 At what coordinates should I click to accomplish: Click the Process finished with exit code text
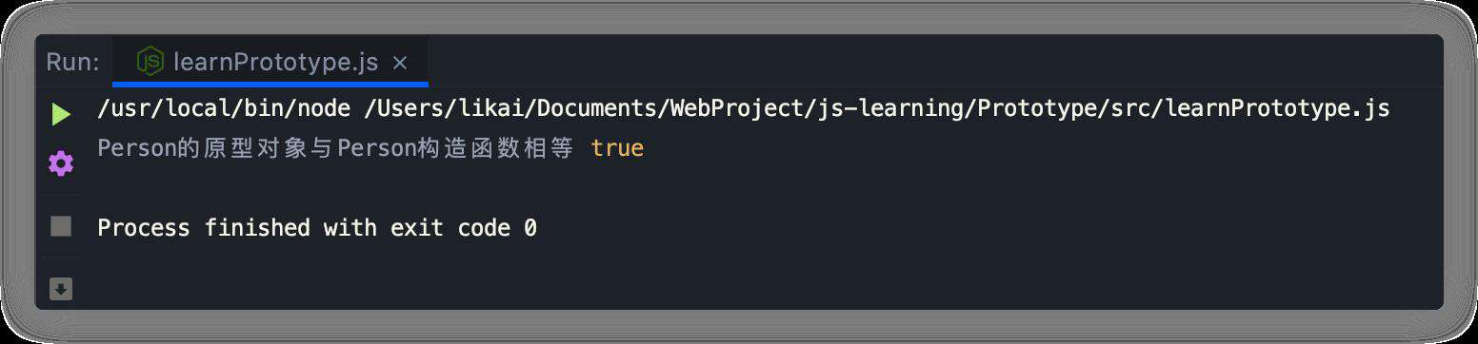pyautogui.click(x=304, y=228)
